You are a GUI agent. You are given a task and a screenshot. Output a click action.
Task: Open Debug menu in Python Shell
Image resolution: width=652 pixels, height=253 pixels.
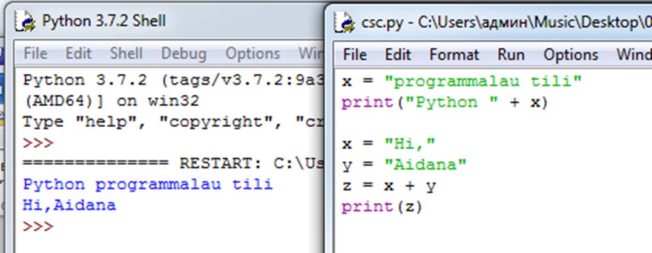point(183,54)
